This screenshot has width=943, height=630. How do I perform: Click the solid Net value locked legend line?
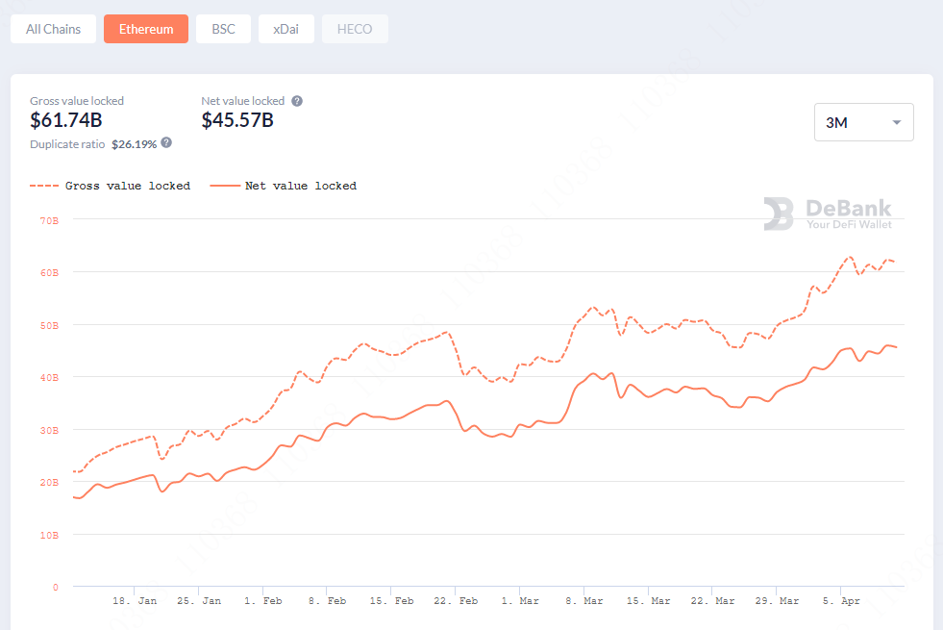point(225,186)
